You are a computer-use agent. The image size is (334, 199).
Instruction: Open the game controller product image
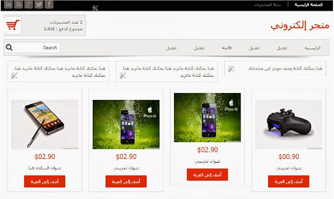[x=289, y=124]
